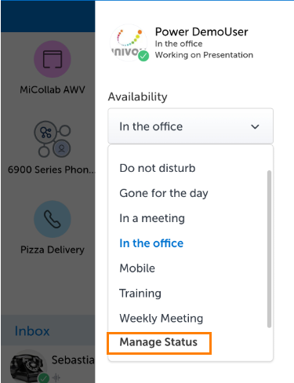Screen dimensions: 294x383
Task: Click the status list scrollbar
Action: pyautogui.click(x=269, y=249)
